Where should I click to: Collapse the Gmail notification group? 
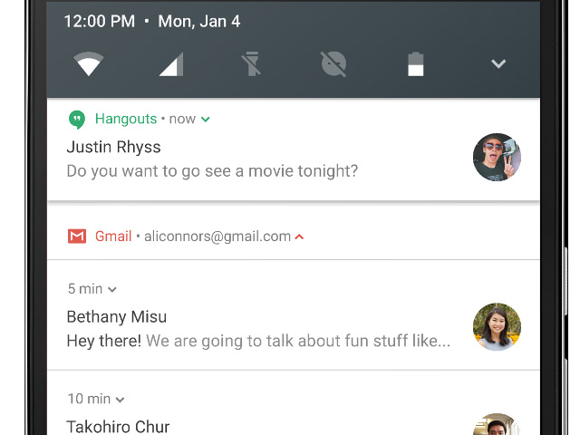[299, 237]
